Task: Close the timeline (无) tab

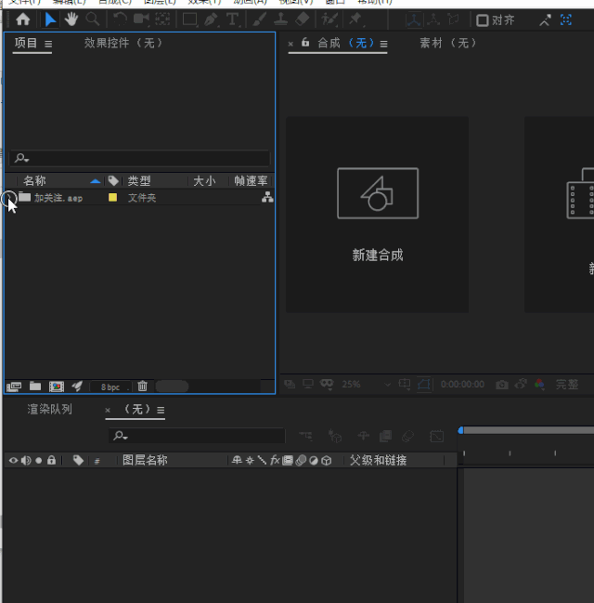Action: 108,411
